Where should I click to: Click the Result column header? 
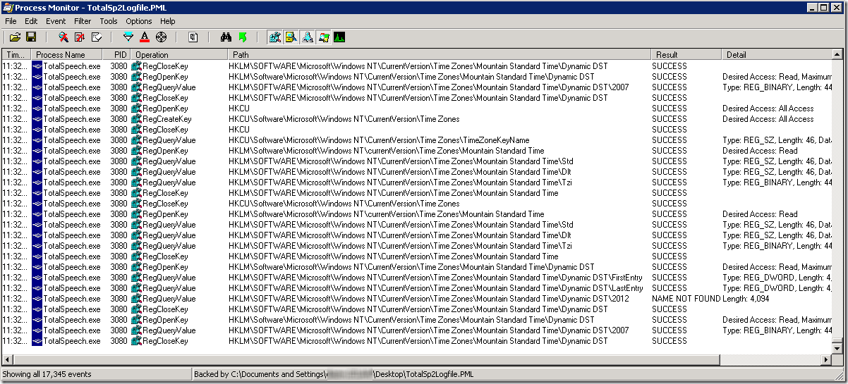[667, 54]
